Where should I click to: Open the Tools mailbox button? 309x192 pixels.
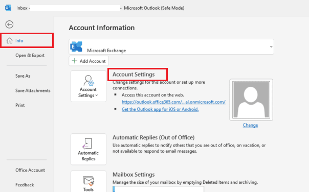pyautogui.click(x=89, y=181)
